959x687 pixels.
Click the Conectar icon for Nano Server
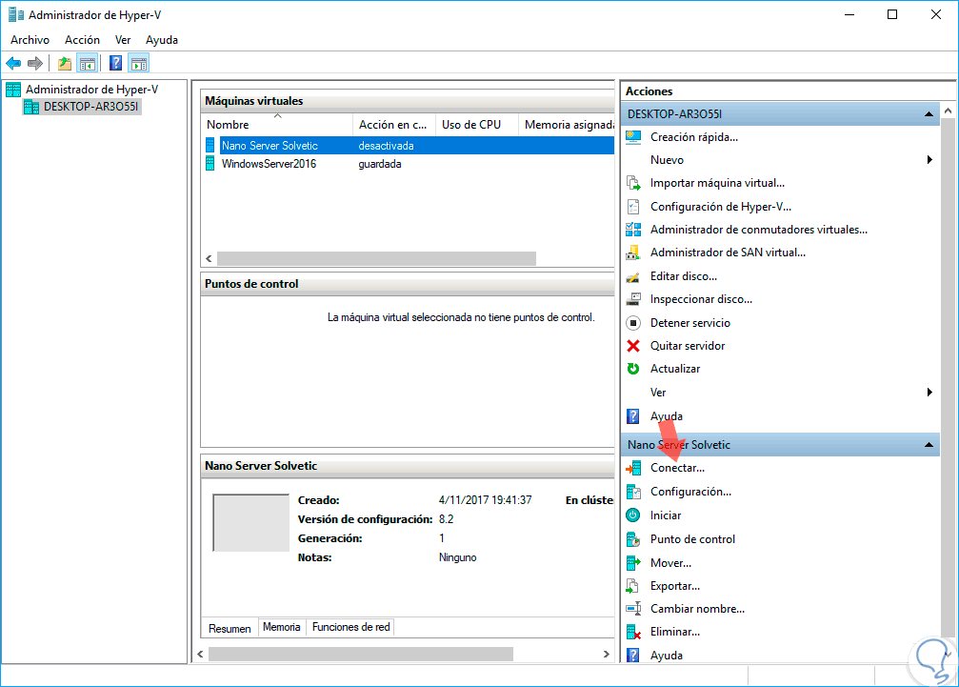pos(633,468)
